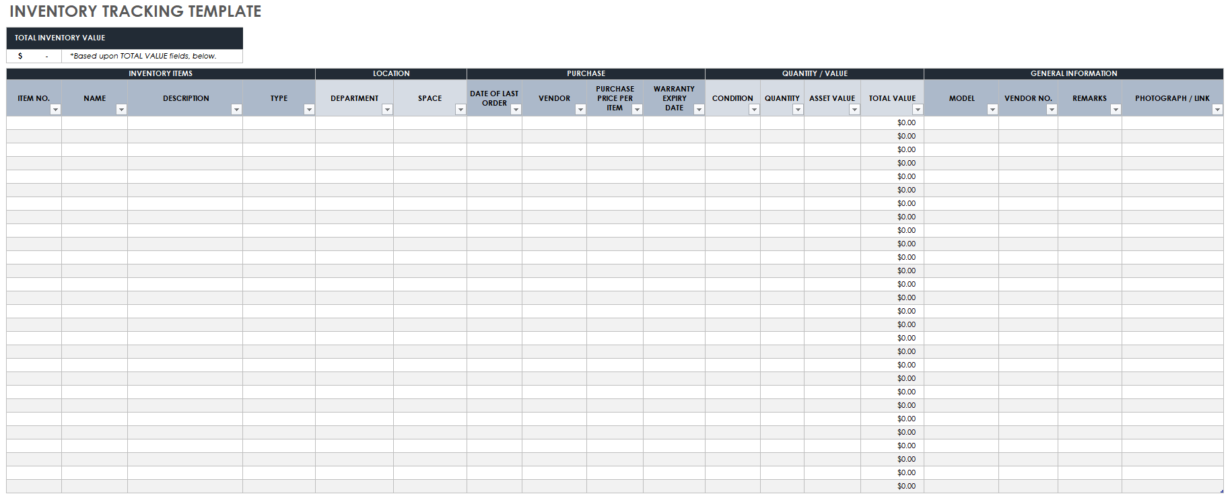The height and width of the screenshot is (496, 1232).
Task: Expand the TOTAL VALUE column filter
Action: coord(918,110)
